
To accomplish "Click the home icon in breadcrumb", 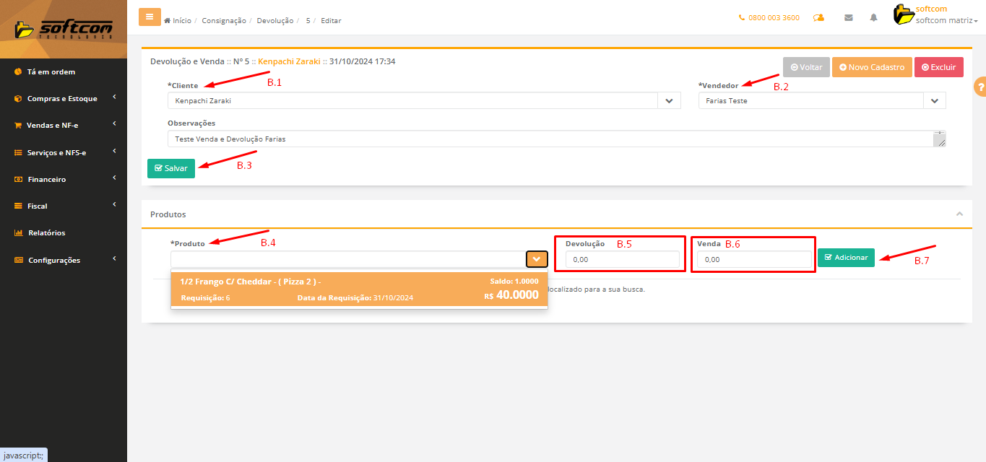I will (x=168, y=21).
